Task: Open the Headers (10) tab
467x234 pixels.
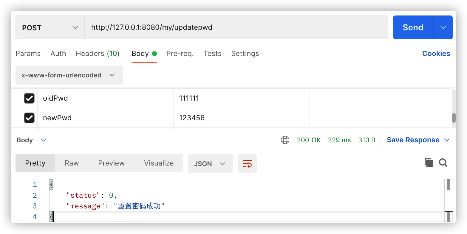Action: click(98, 54)
